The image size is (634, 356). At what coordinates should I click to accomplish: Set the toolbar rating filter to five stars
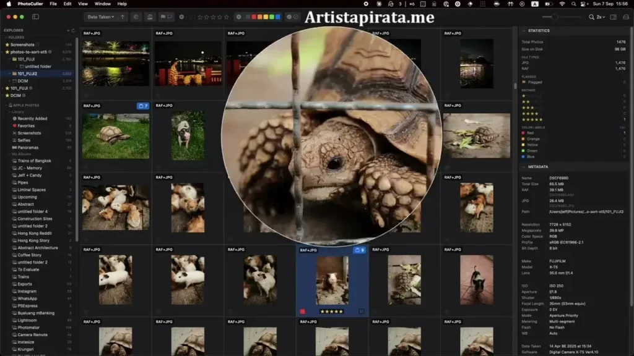(x=226, y=17)
